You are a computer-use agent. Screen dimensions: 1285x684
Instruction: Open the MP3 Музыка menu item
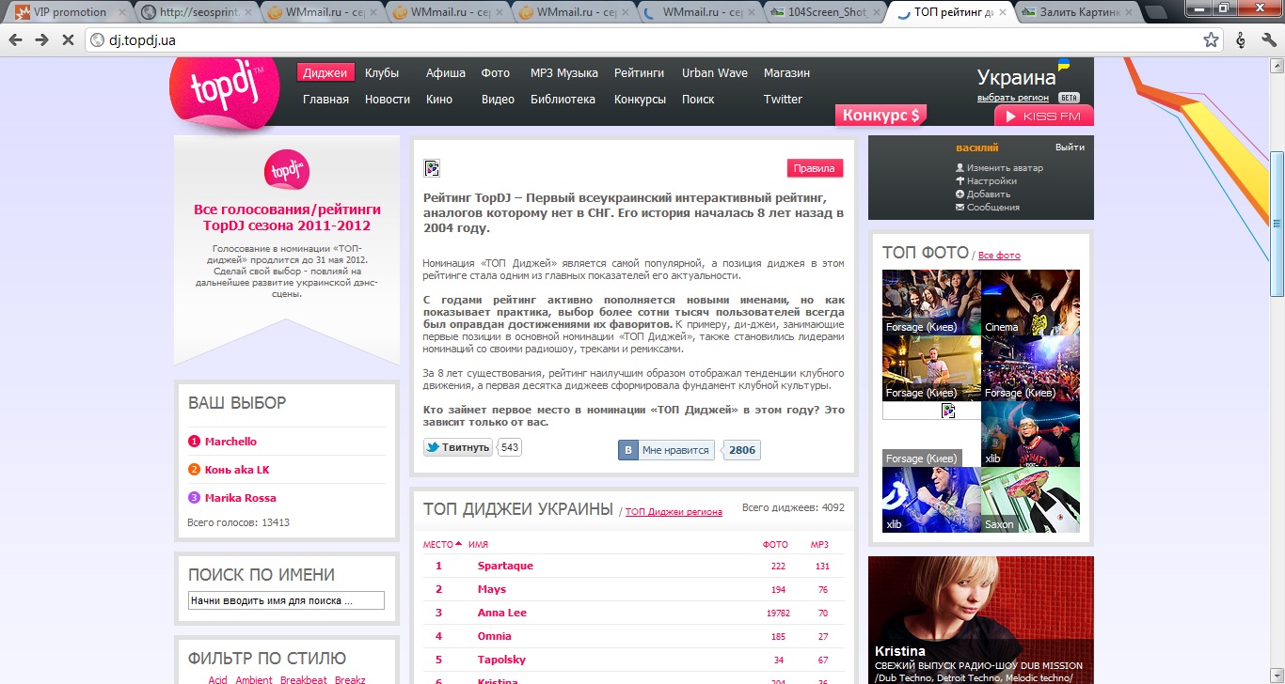pos(564,73)
